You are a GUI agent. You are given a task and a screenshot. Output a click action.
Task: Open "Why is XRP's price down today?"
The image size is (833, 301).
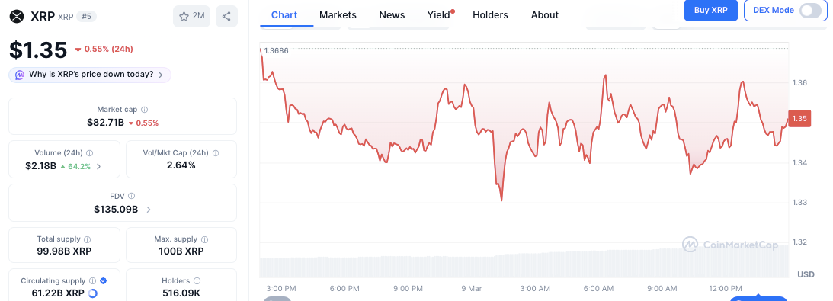point(90,75)
